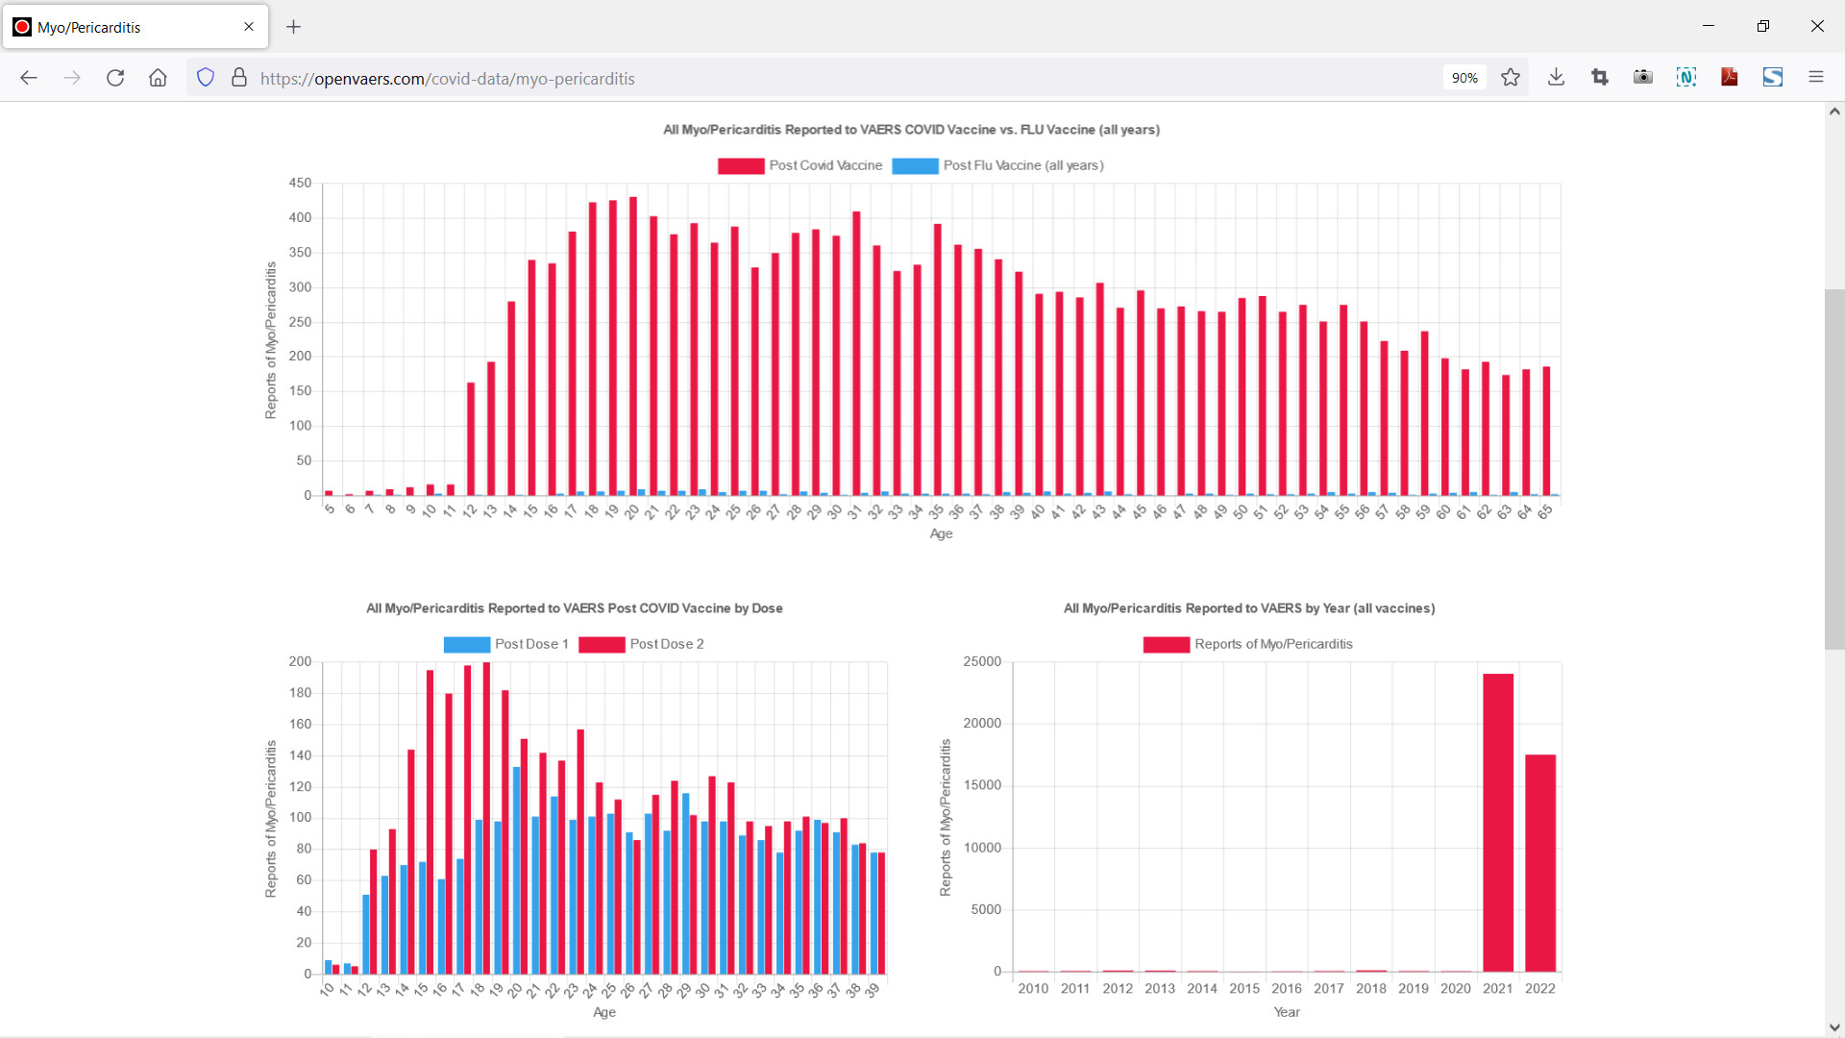Open a new browser tab
The image size is (1845, 1038).
click(x=294, y=27)
